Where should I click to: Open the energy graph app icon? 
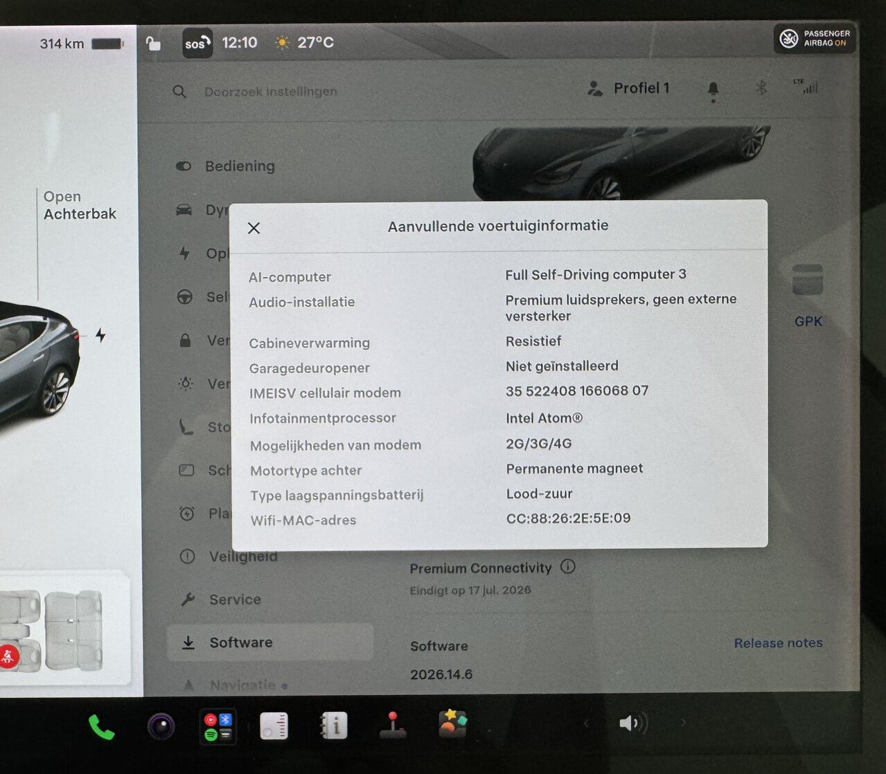click(274, 727)
